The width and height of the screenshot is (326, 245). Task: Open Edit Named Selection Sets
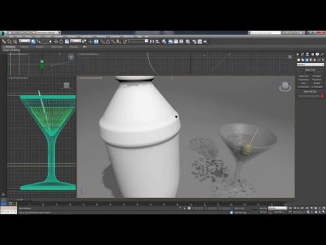(125, 42)
